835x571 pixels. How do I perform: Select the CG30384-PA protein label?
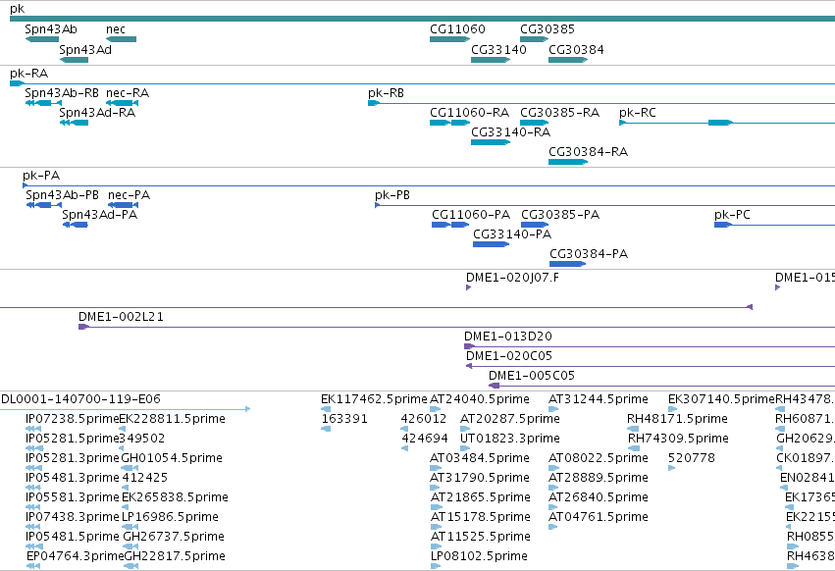point(589,254)
